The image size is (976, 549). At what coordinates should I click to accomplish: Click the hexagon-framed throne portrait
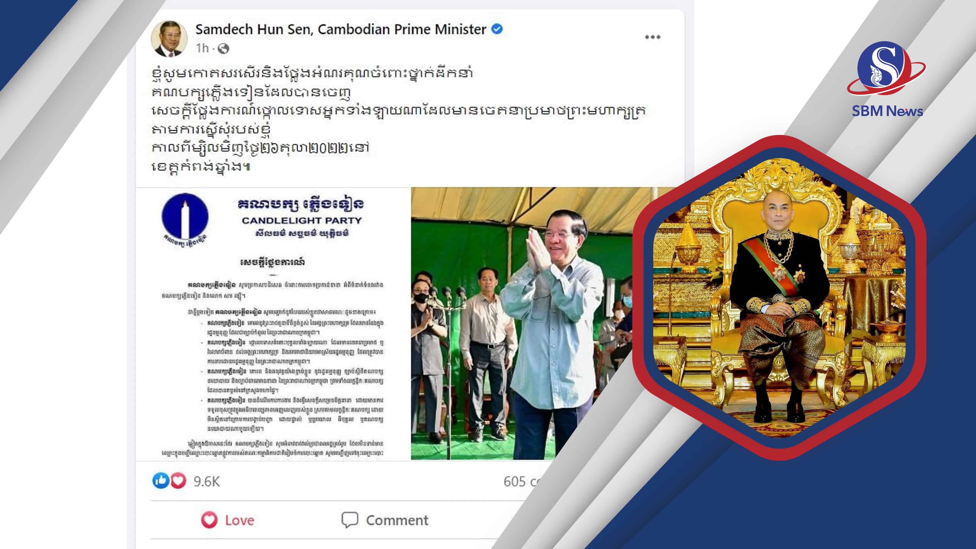click(x=779, y=298)
